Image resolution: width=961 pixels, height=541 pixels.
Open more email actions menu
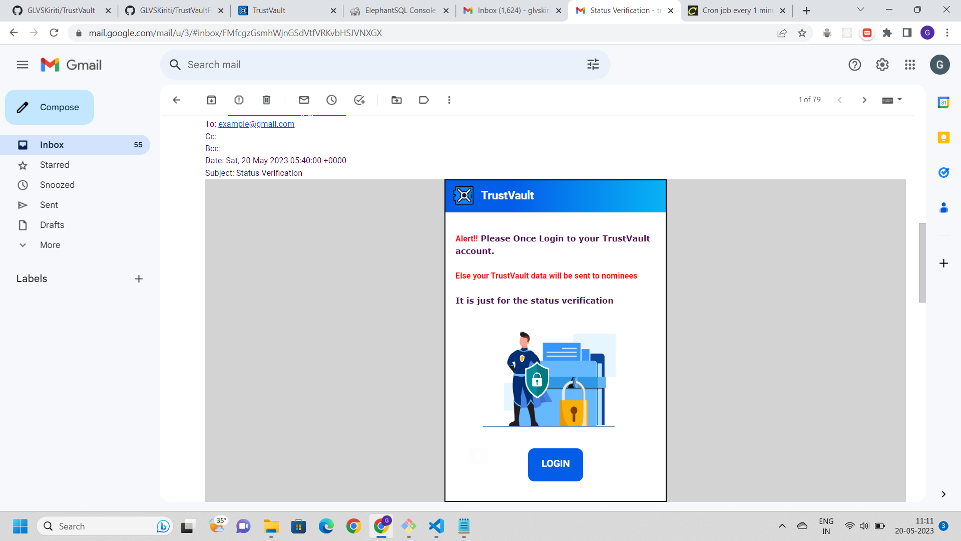point(449,100)
